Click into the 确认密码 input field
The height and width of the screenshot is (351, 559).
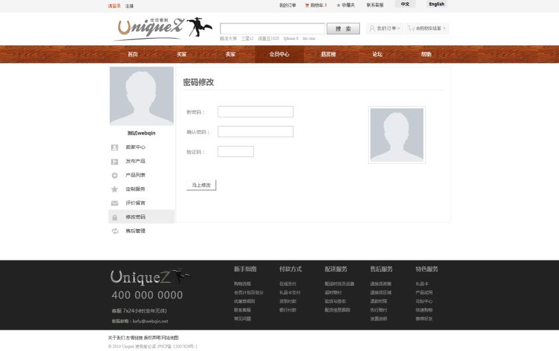[256, 132]
